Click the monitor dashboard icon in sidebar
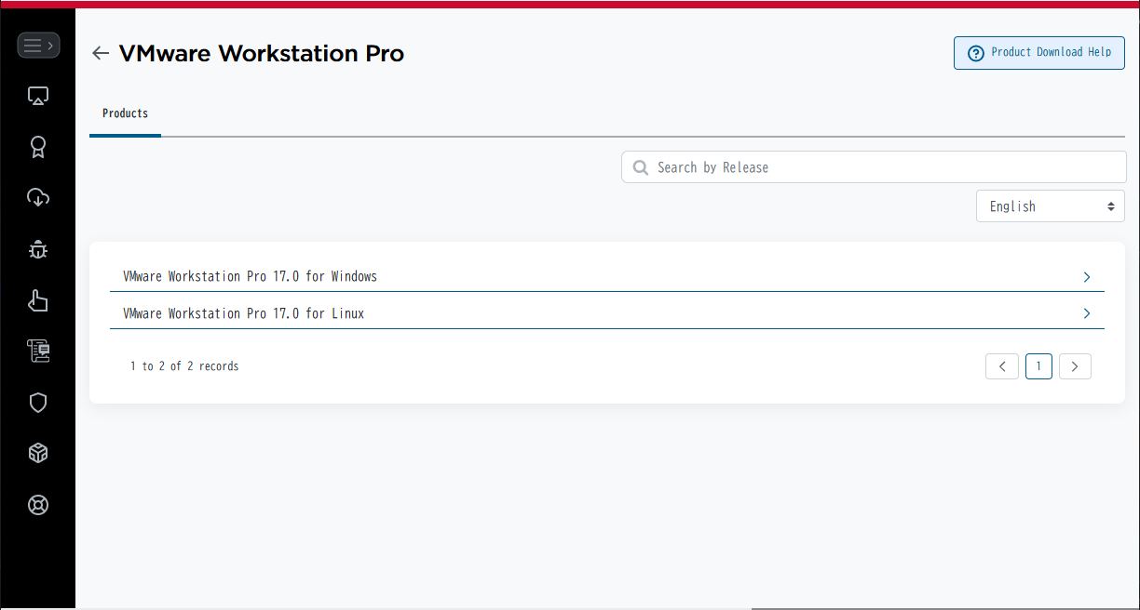The height and width of the screenshot is (610, 1140). [x=38, y=96]
